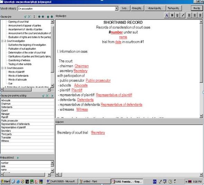
Task: Click the Start button
Action: pyautogui.click(x=5, y=181)
